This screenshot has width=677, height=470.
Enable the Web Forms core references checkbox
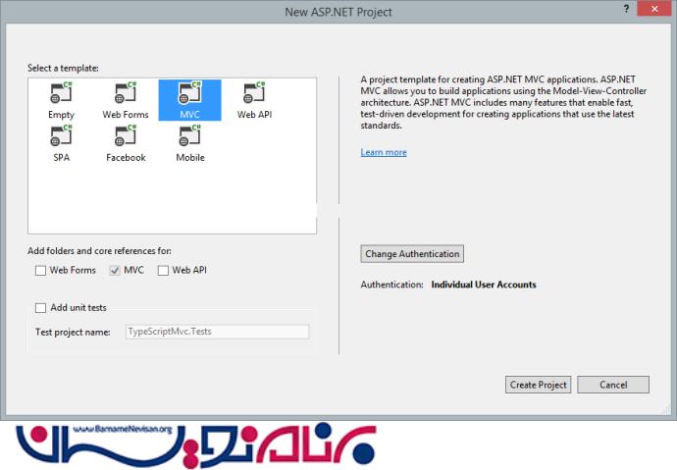(x=40, y=271)
